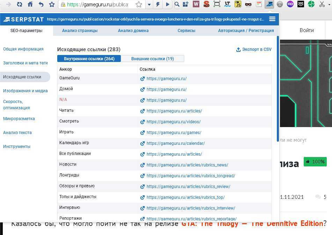Screen dimensions: 332x235
Task: Open the Serpstat hamburger menu
Action: [272, 19]
